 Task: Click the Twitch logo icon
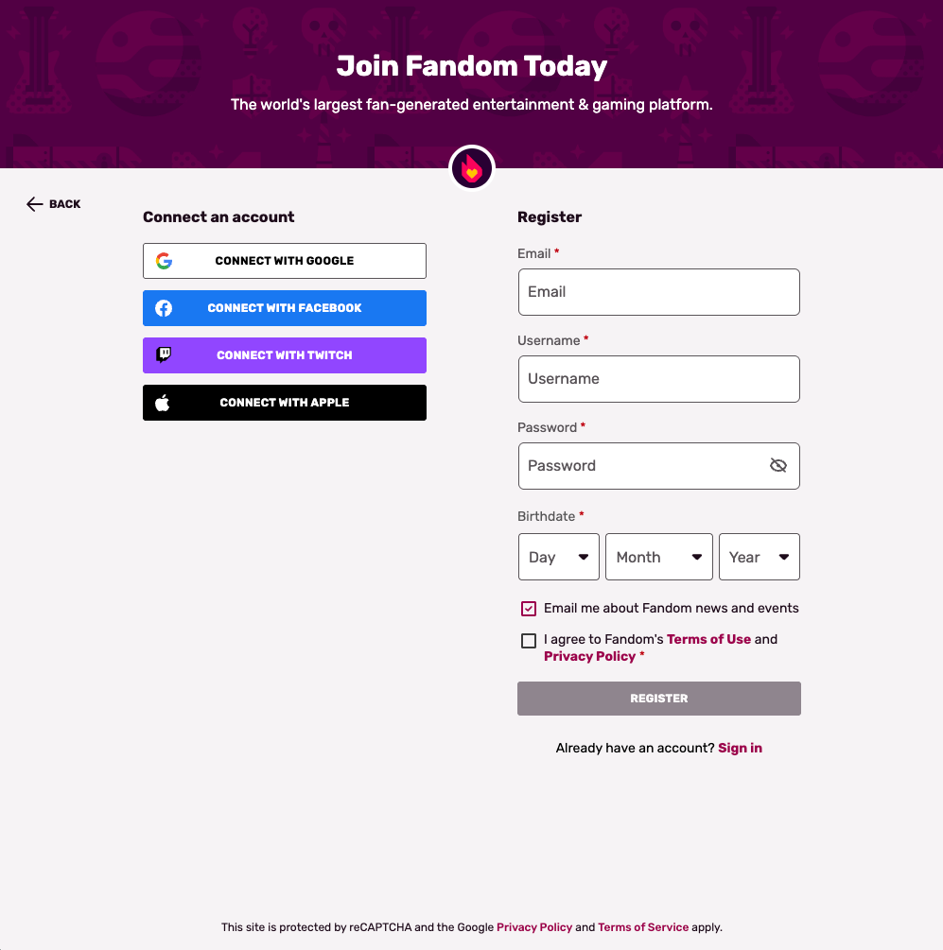click(164, 355)
